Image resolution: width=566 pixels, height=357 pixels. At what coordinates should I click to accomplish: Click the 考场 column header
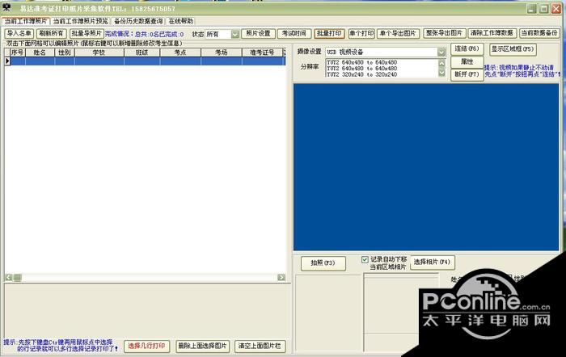click(221, 52)
